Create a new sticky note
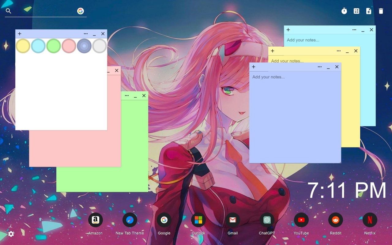The width and height of the screenshot is (392, 245). click(369, 11)
